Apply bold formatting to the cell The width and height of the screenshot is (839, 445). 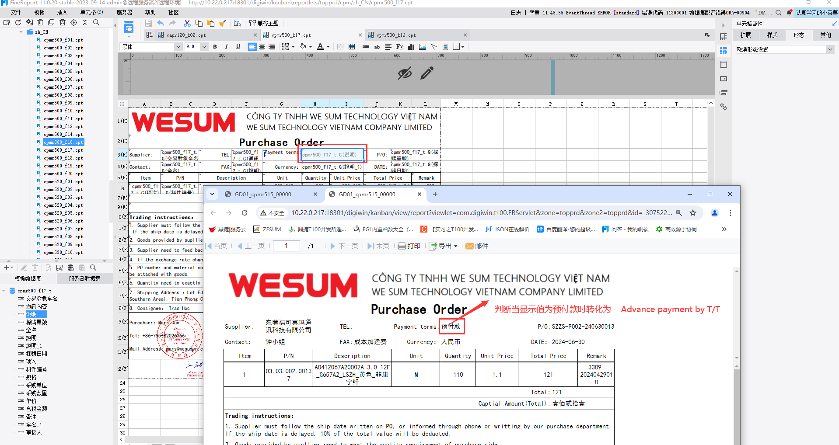215,47
